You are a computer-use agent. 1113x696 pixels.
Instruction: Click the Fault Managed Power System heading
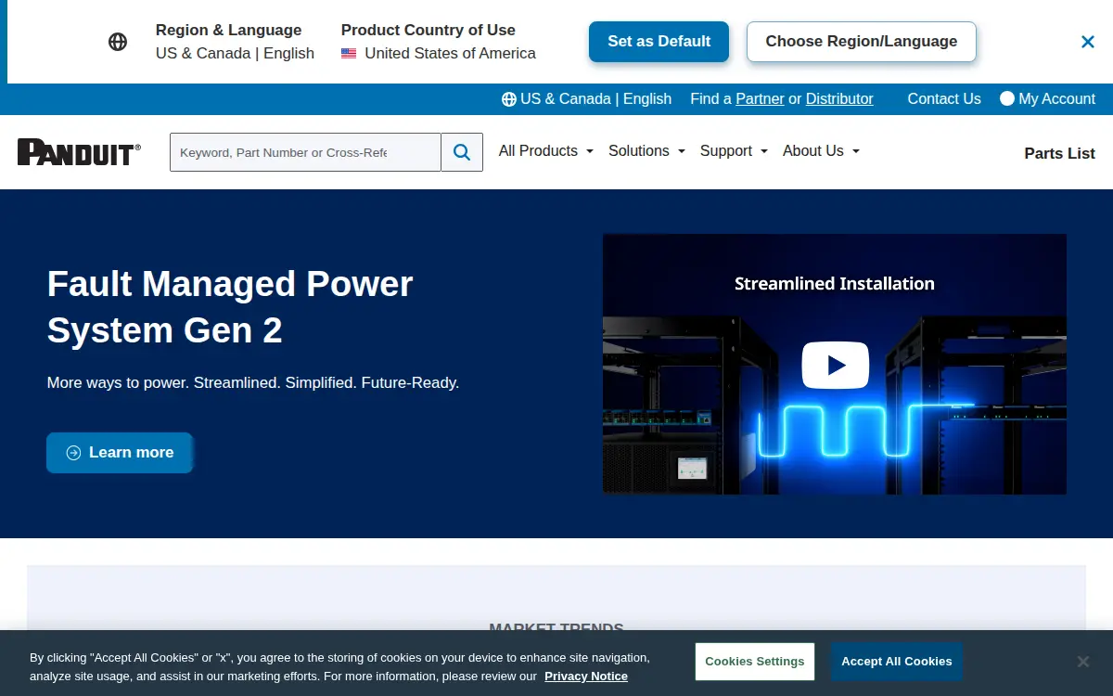point(230,307)
